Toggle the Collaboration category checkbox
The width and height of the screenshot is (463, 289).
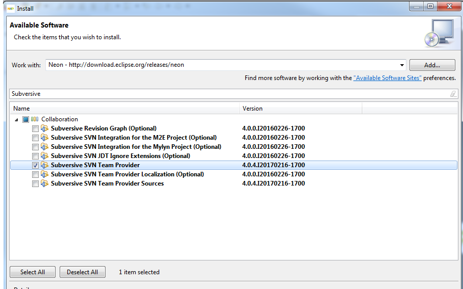click(x=25, y=120)
